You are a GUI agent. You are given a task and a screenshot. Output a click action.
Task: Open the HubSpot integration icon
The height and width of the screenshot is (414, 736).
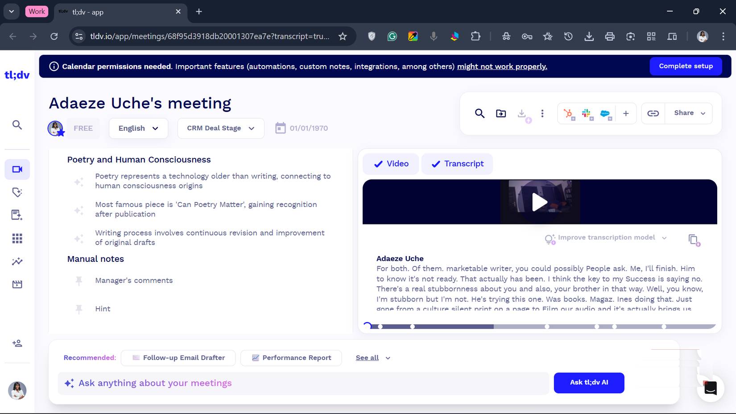pyautogui.click(x=568, y=114)
